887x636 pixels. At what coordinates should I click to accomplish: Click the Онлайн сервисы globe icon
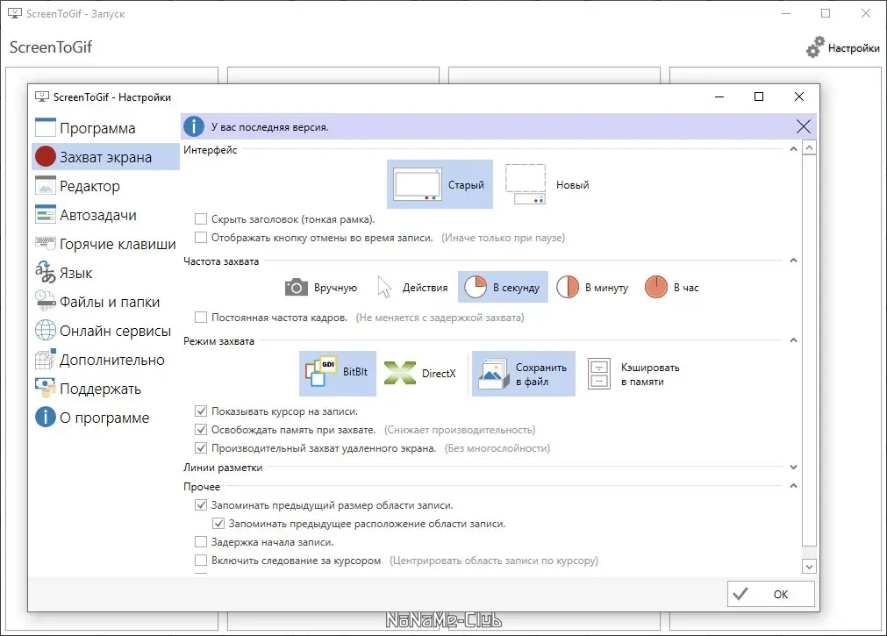click(46, 331)
